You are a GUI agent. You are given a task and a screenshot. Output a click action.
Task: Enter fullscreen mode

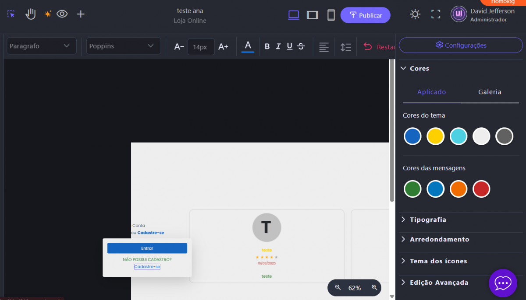coord(435,14)
